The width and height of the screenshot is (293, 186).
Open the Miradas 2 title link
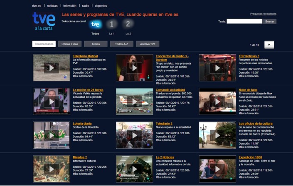click(x=80, y=157)
